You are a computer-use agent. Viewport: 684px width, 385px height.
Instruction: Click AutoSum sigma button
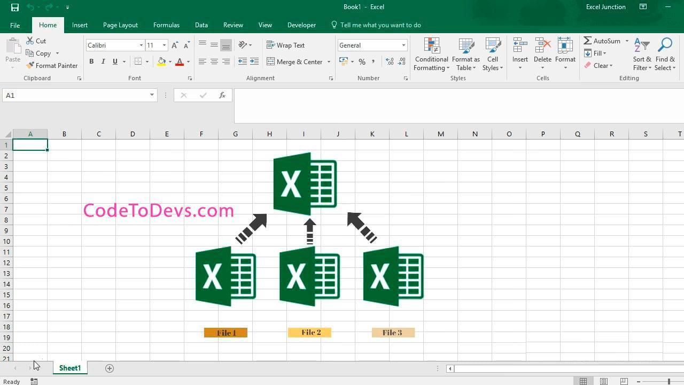tap(602, 41)
